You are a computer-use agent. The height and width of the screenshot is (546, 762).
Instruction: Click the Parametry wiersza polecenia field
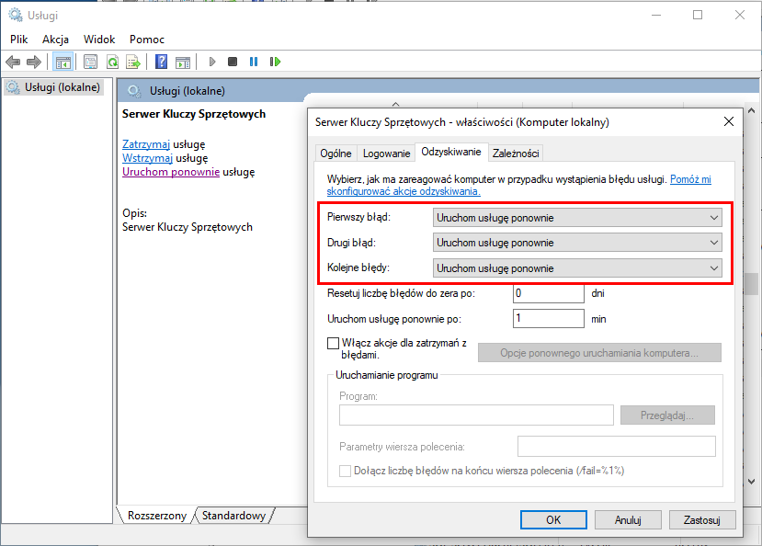pyautogui.click(x=616, y=447)
